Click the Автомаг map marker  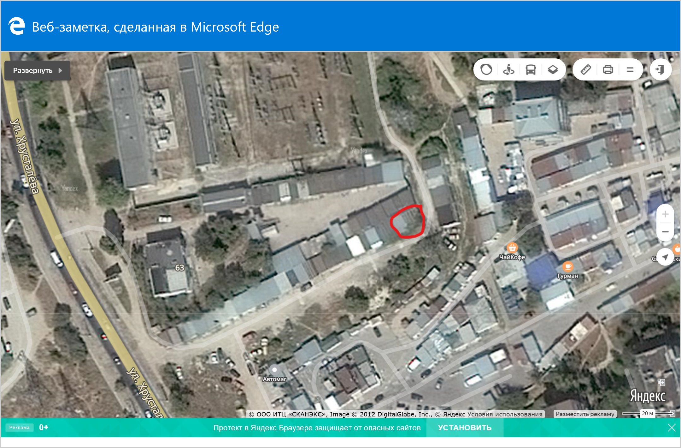pos(274,370)
